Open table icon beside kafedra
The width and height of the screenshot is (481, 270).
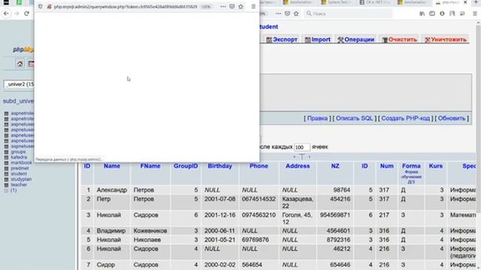pyautogui.click(x=6, y=157)
